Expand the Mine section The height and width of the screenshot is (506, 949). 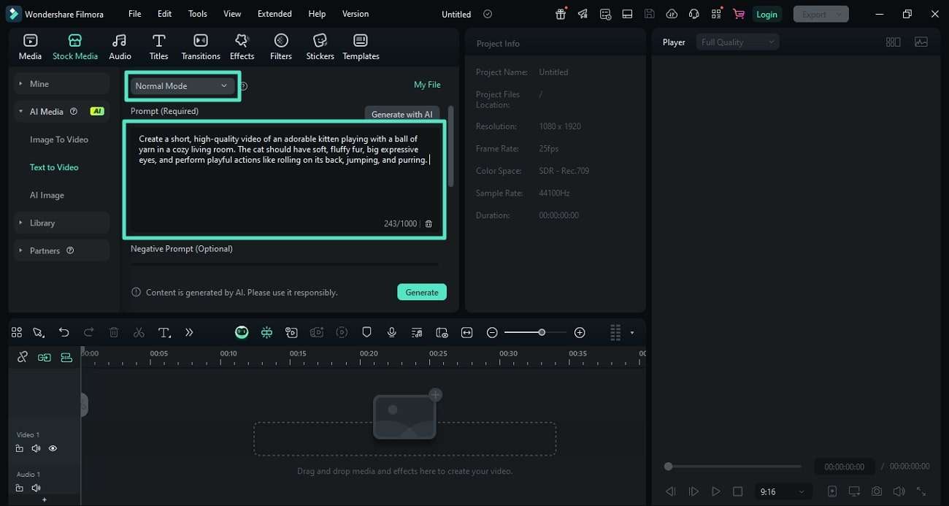coord(61,84)
